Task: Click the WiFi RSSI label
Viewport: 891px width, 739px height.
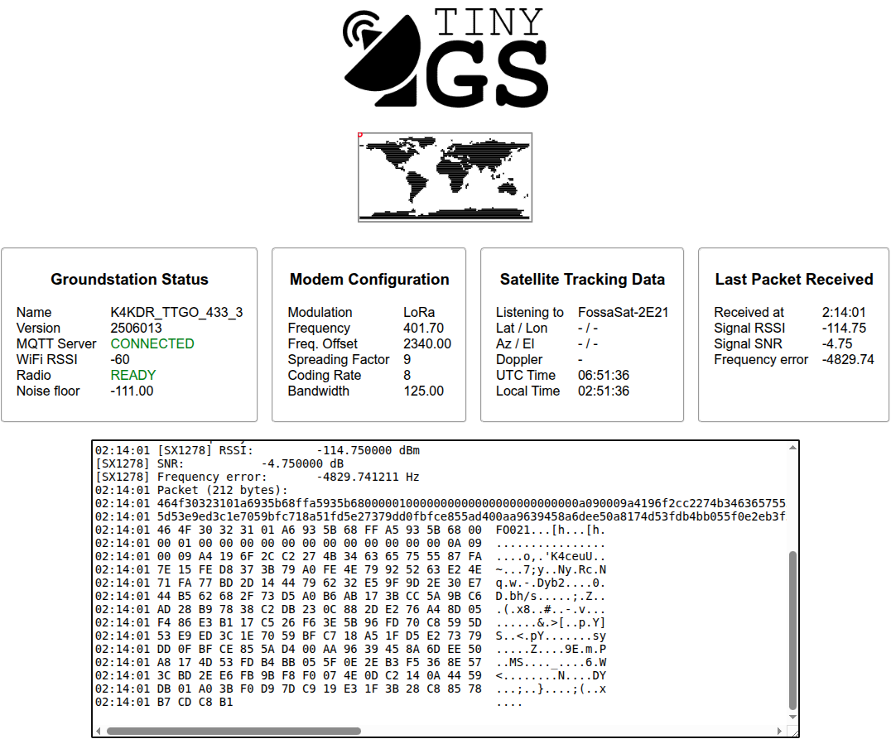Action: click(47, 359)
